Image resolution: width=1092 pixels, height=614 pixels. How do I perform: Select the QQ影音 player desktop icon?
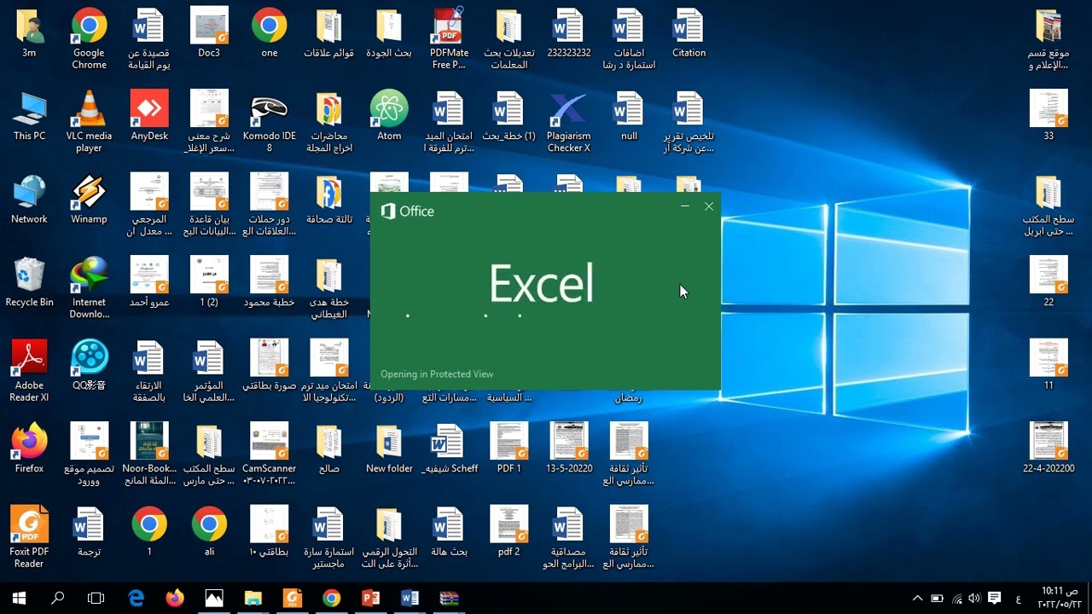tap(89, 365)
